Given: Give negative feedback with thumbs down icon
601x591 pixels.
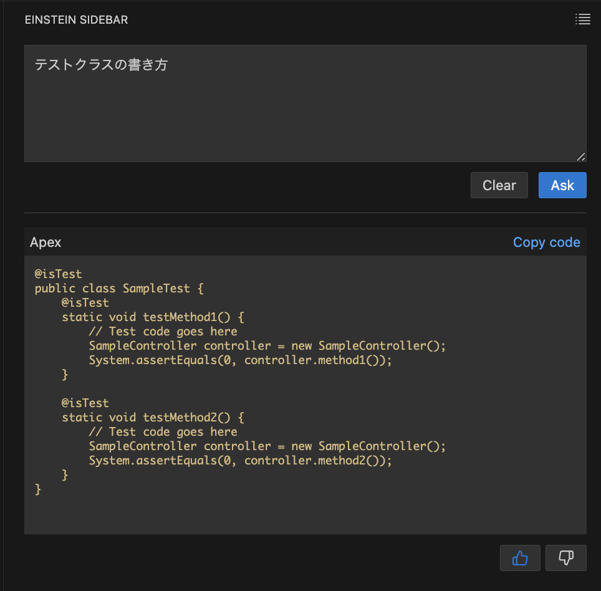Looking at the screenshot, I should (x=565, y=557).
